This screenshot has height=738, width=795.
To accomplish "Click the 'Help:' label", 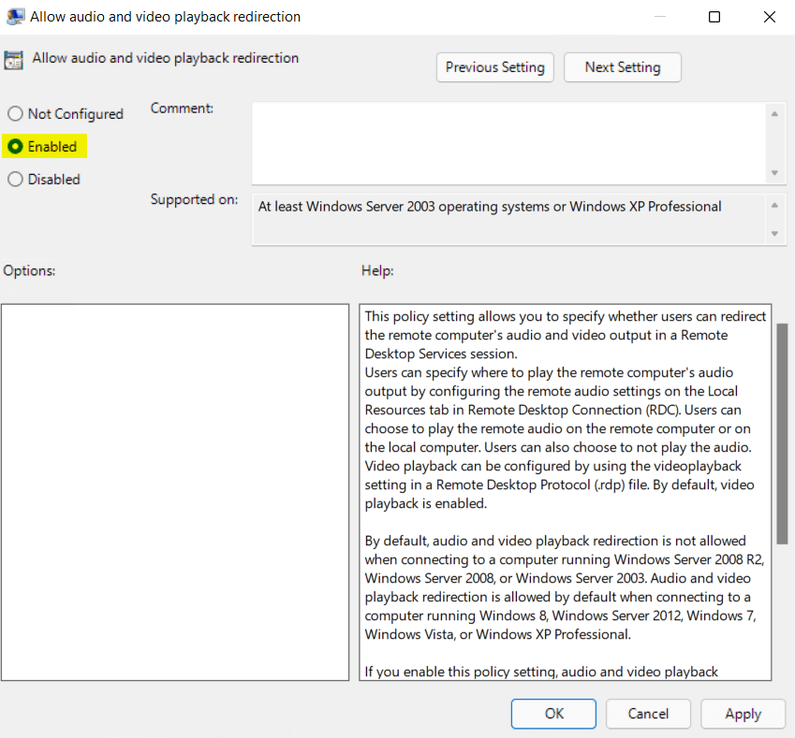I will click(377, 270).
